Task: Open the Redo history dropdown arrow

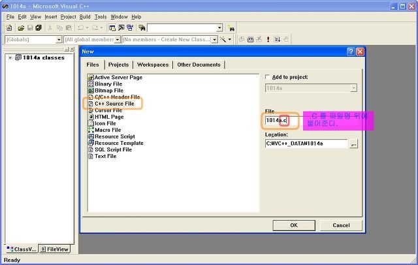Action: pyautogui.click(x=101, y=27)
